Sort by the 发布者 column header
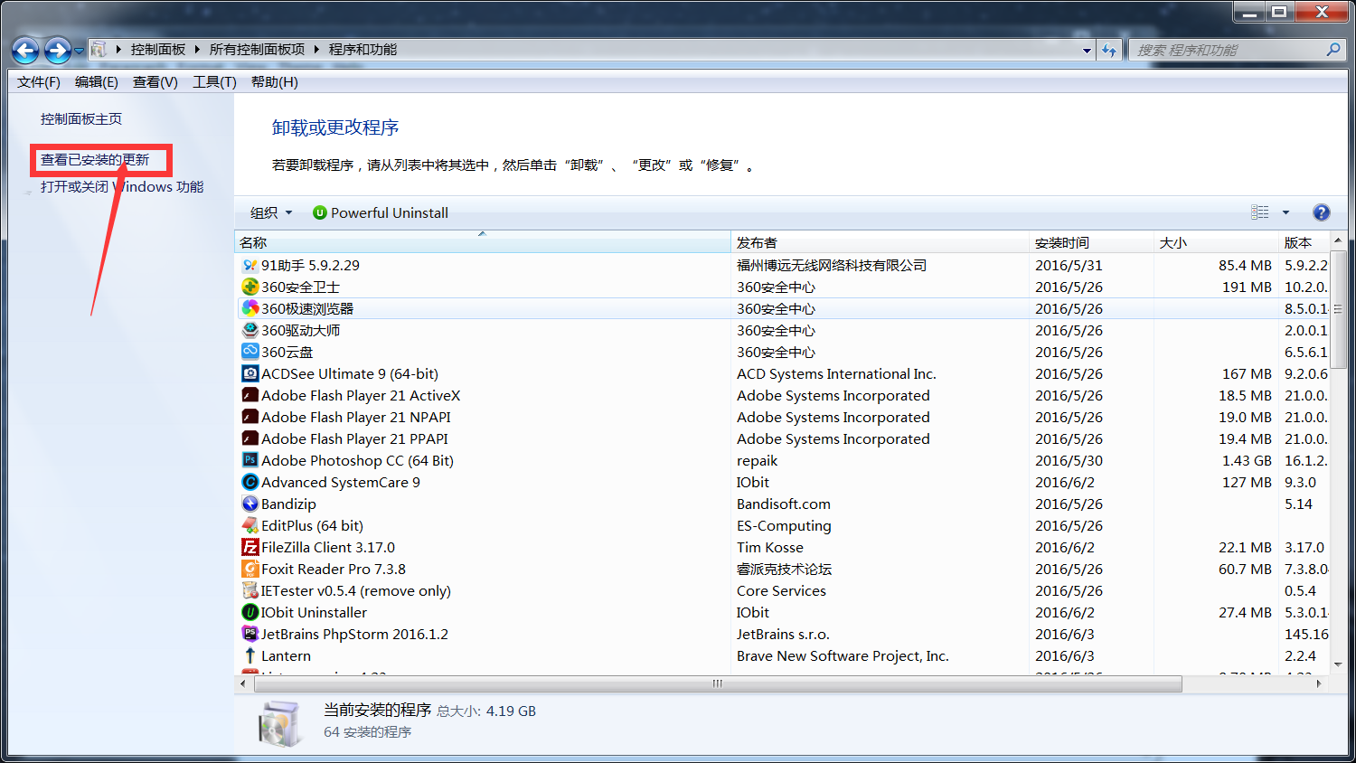Image resolution: width=1356 pixels, height=763 pixels. point(880,242)
